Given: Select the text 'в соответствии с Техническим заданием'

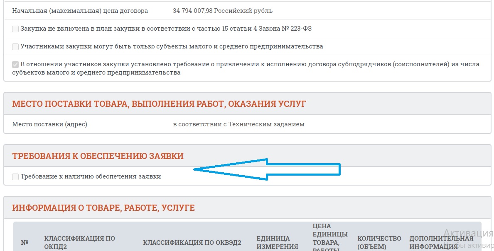Looking at the screenshot, I should [x=238, y=124].
